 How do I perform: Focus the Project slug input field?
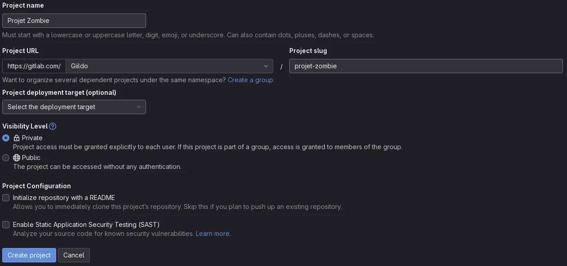[x=426, y=66]
